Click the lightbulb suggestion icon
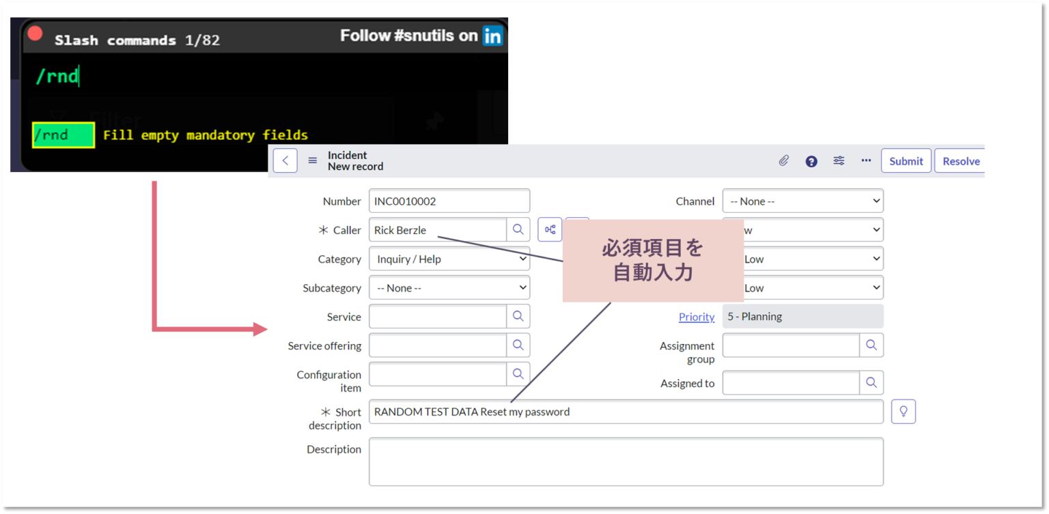The image size is (1049, 514). click(x=903, y=411)
